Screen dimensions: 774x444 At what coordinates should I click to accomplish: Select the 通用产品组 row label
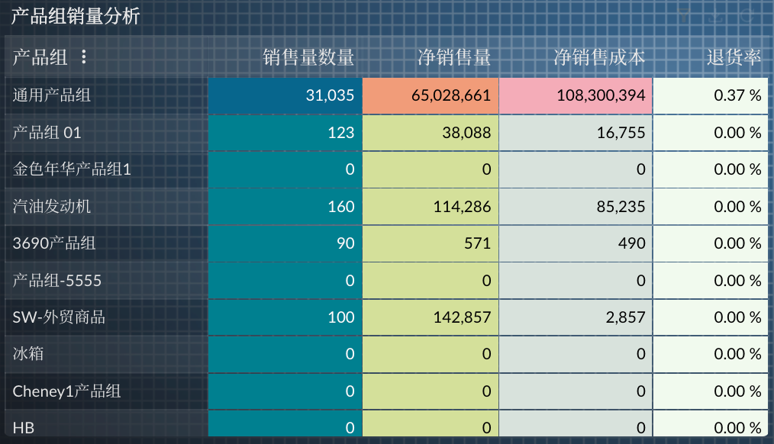50,95
